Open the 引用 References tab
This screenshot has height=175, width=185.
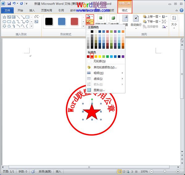61,10
